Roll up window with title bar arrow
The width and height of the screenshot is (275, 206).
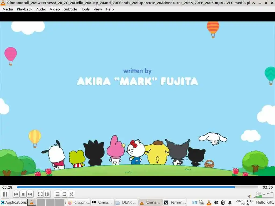click(x=254, y=3)
